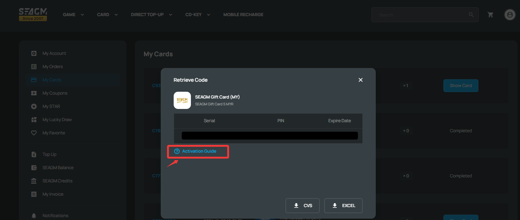Click the My Account gear icon
Image resolution: width=520 pixels, height=220 pixels.
34,53
